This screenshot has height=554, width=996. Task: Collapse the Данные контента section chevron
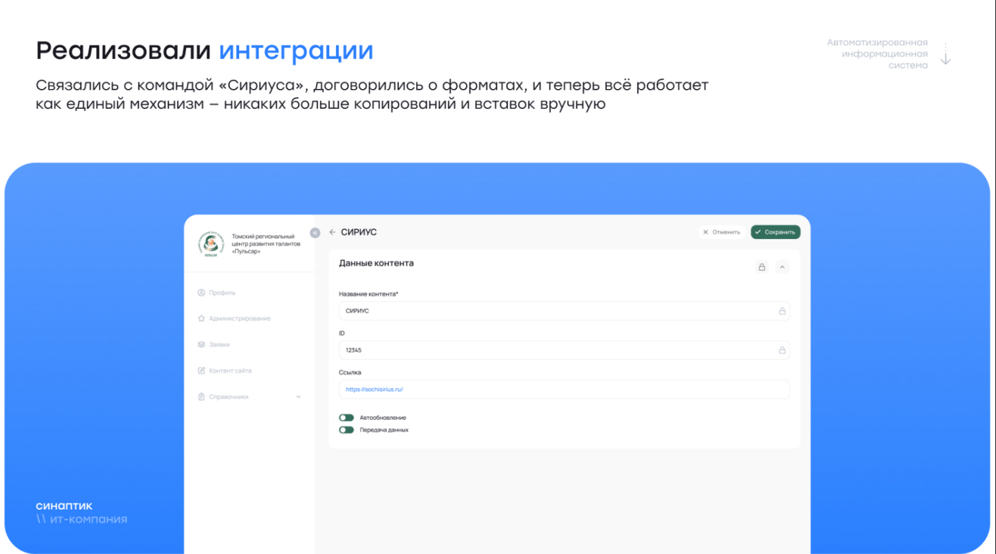click(x=782, y=267)
